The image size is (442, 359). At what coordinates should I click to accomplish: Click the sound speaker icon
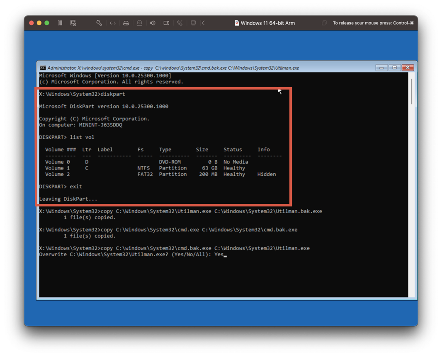(153, 23)
